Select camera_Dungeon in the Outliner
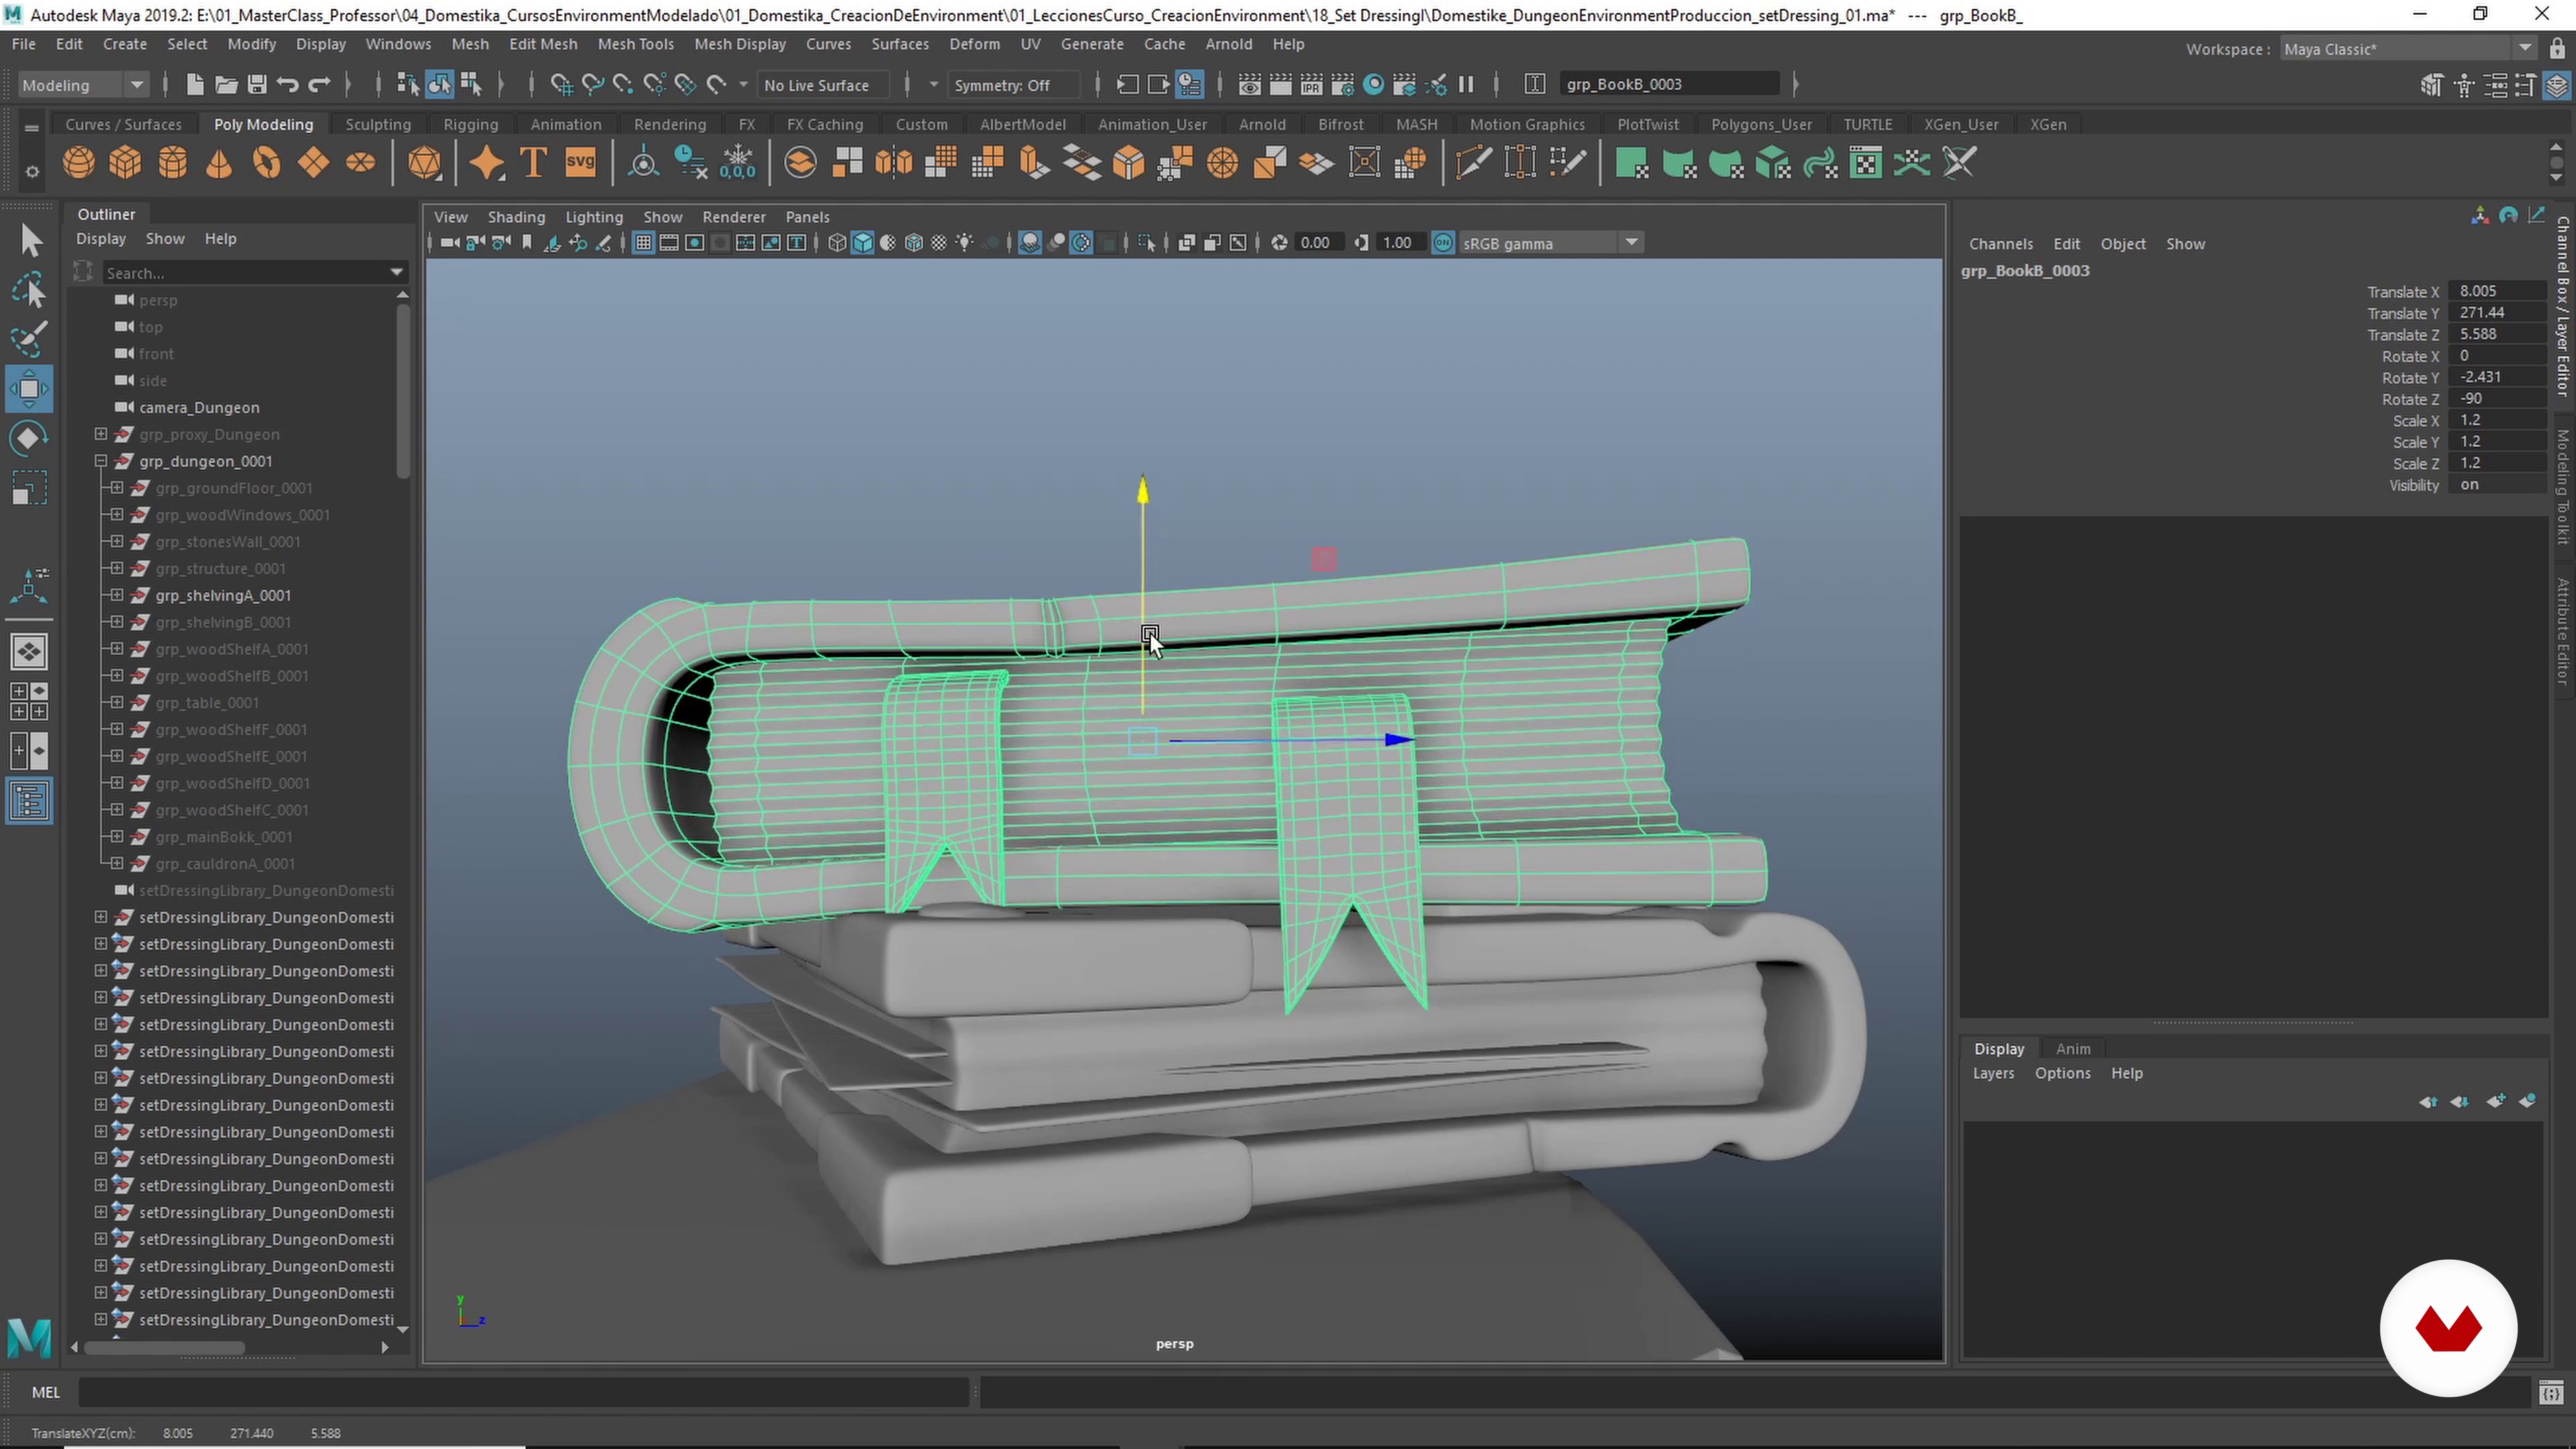Screen dimensions: 2576x1449 click(199, 407)
